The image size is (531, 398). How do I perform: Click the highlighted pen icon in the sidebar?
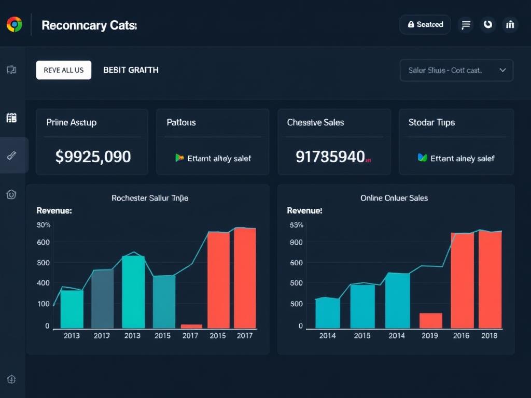pyautogui.click(x=11, y=155)
